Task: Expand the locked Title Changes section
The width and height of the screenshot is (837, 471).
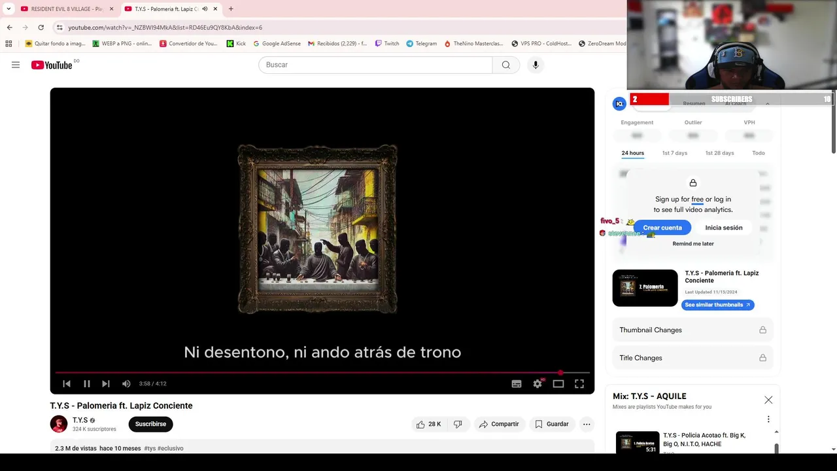Action: (693, 358)
